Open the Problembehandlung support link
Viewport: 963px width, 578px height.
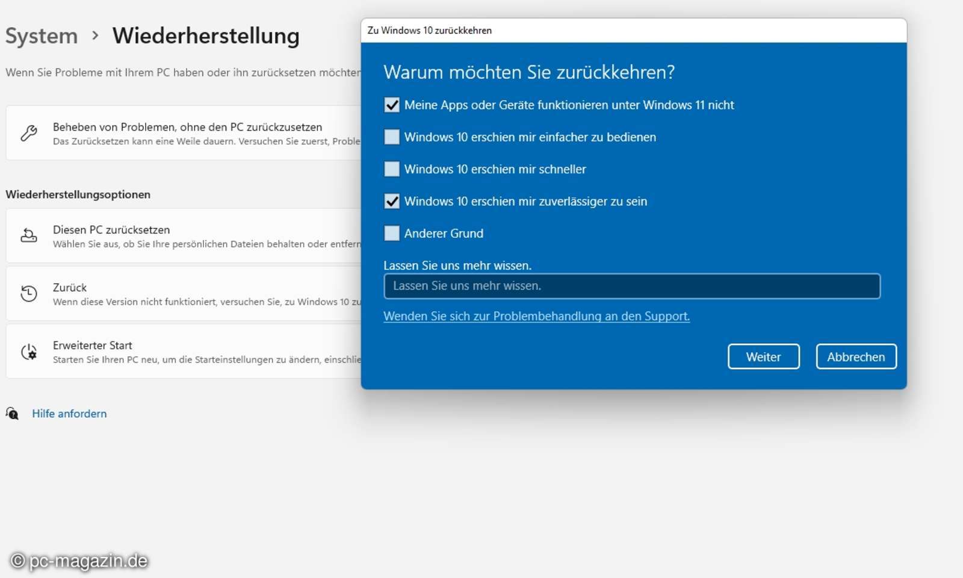pos(537,316)
